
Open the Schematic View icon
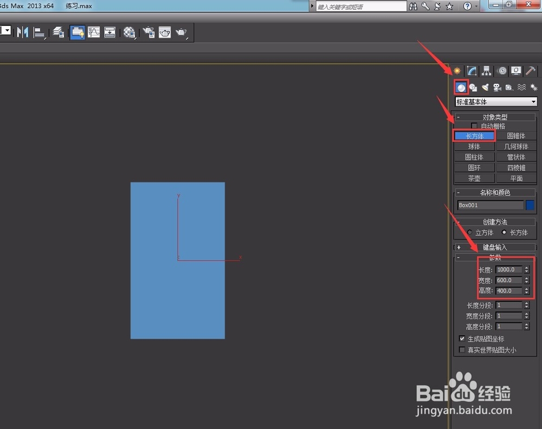coord(109,32)
